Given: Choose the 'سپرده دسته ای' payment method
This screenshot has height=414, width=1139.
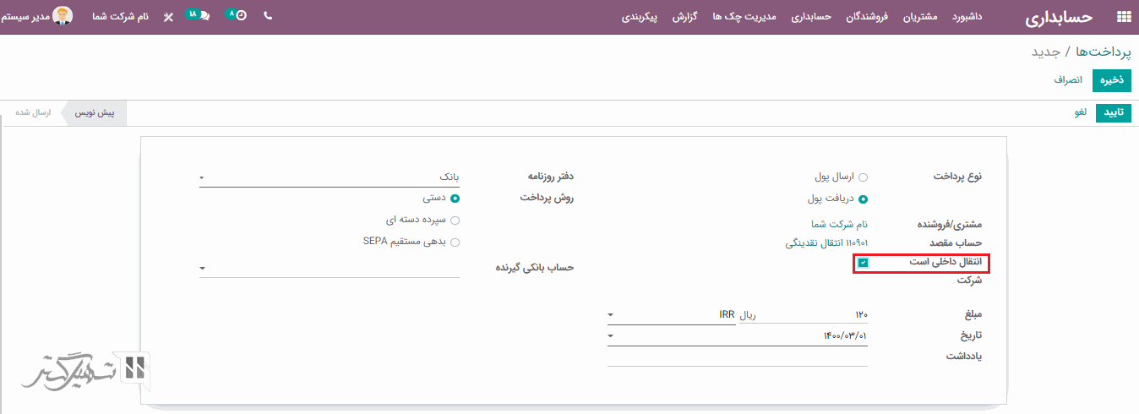Looking at the screenshot, I should 455,220.
